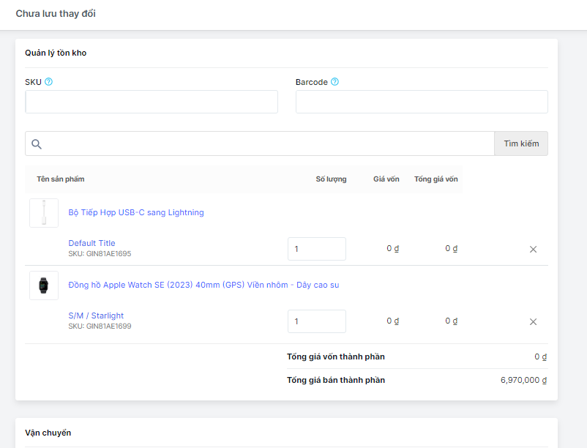Remove the USB-C sang Lightning product row
This screenshot has height=448, width=587.
533,250
